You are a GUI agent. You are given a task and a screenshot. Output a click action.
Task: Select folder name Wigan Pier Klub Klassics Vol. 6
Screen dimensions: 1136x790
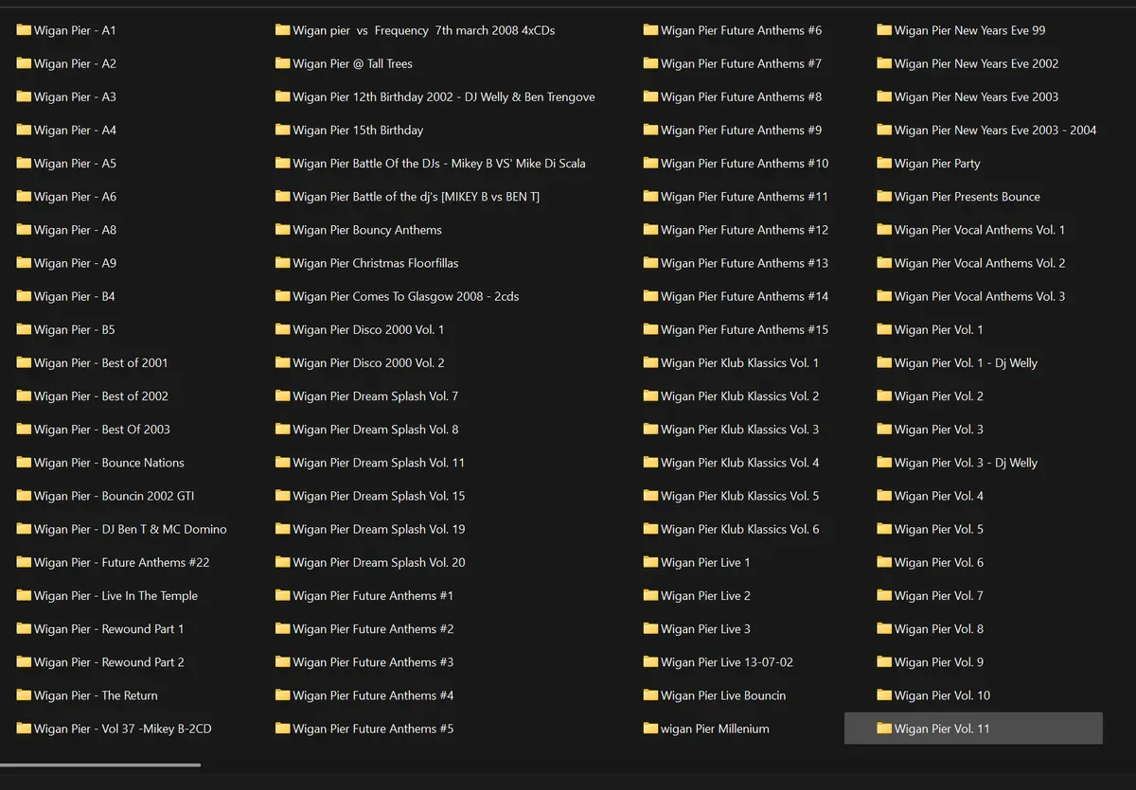(740, 529)
